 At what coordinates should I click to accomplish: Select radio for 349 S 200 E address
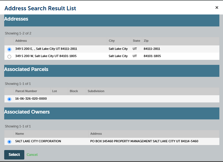tap(10, 49)
